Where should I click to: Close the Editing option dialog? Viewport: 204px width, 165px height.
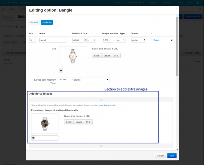pyautogui.click(x=176, y=8)
